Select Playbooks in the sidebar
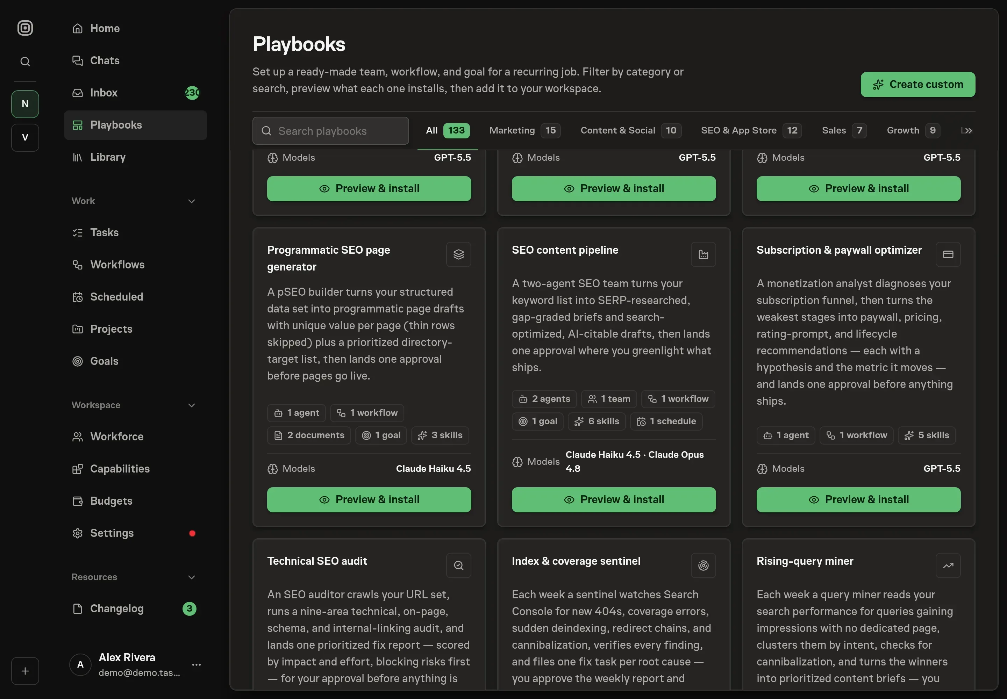Screen dimensions: 1007x699 coord(135,125)
